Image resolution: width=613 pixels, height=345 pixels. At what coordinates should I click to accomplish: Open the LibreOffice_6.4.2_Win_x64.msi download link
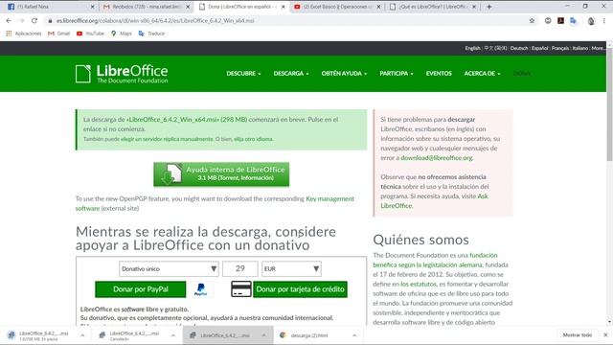173,120
